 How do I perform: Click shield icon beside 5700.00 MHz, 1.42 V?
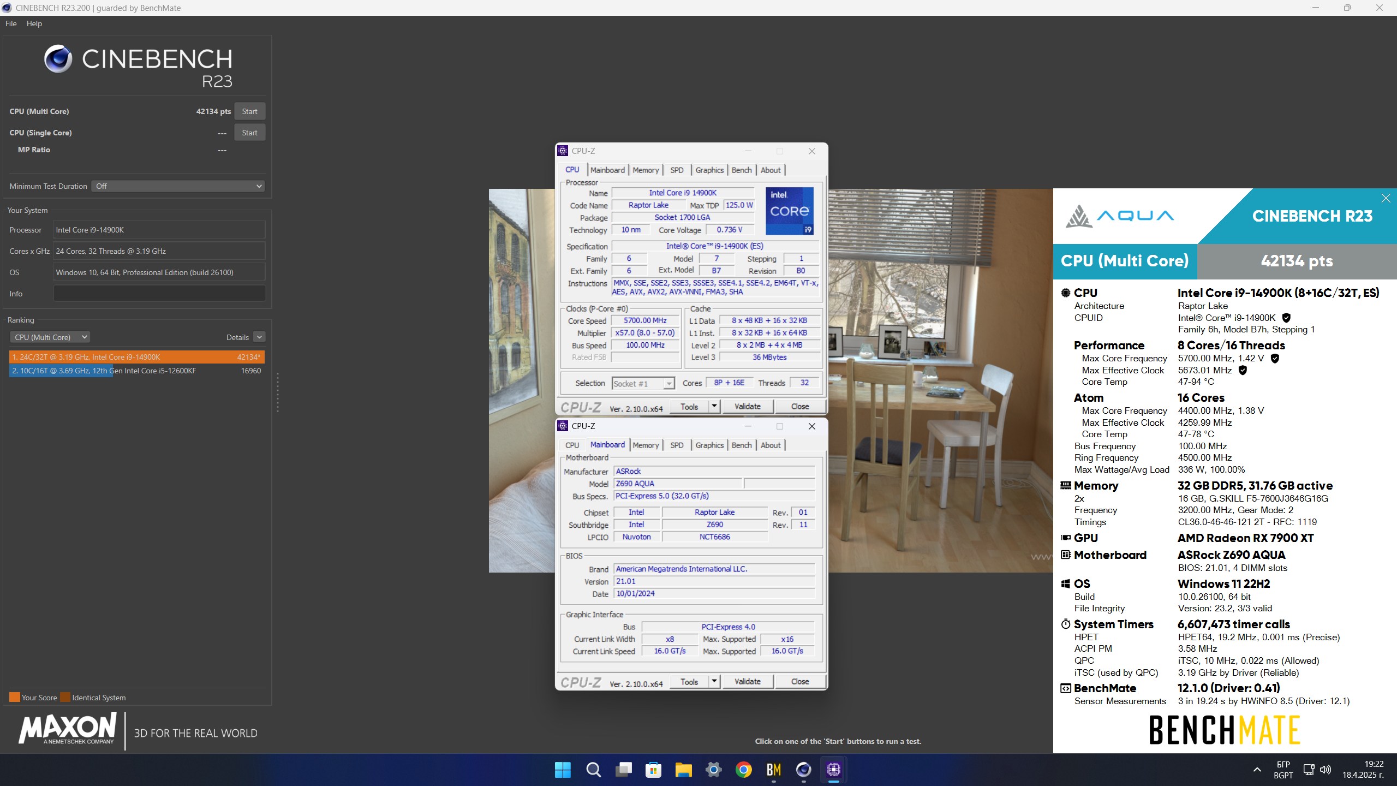click(1275, 358)
